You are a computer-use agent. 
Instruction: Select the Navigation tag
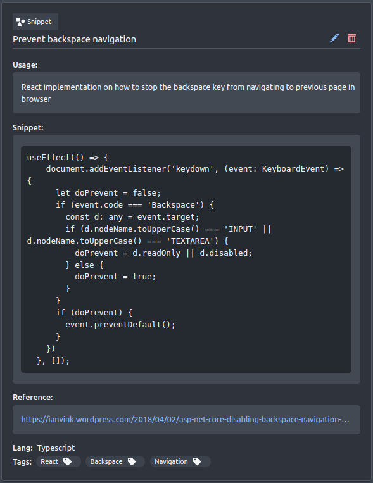point(180,461)
